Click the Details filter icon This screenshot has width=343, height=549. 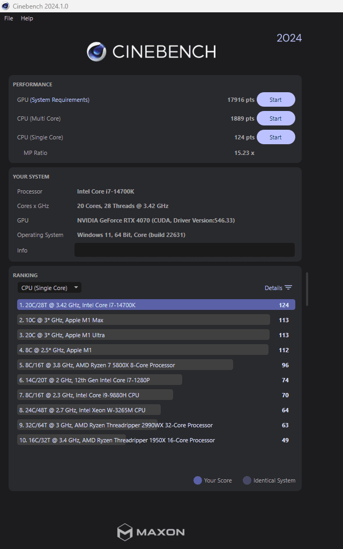coord(288,288)
